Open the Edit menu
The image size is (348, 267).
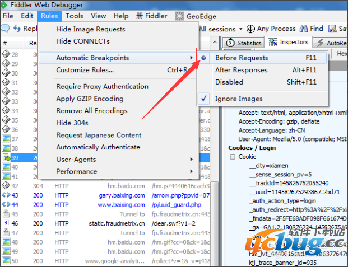pos(27,16)
